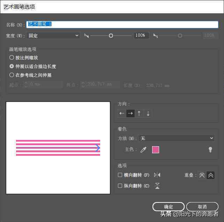This screenshot has width=224, height=222.
Task: Click the vertical flip mirror icon
Action: [x=157, y=186]
